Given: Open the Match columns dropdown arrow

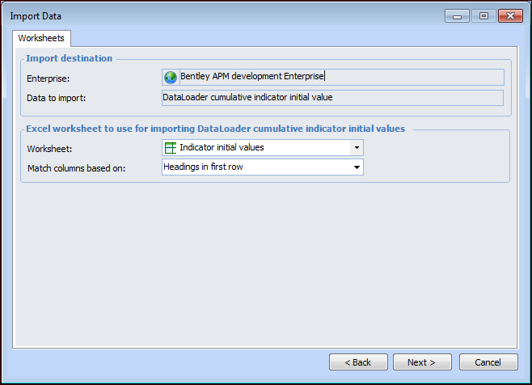Looking at the screenshot, I should 356,167.
